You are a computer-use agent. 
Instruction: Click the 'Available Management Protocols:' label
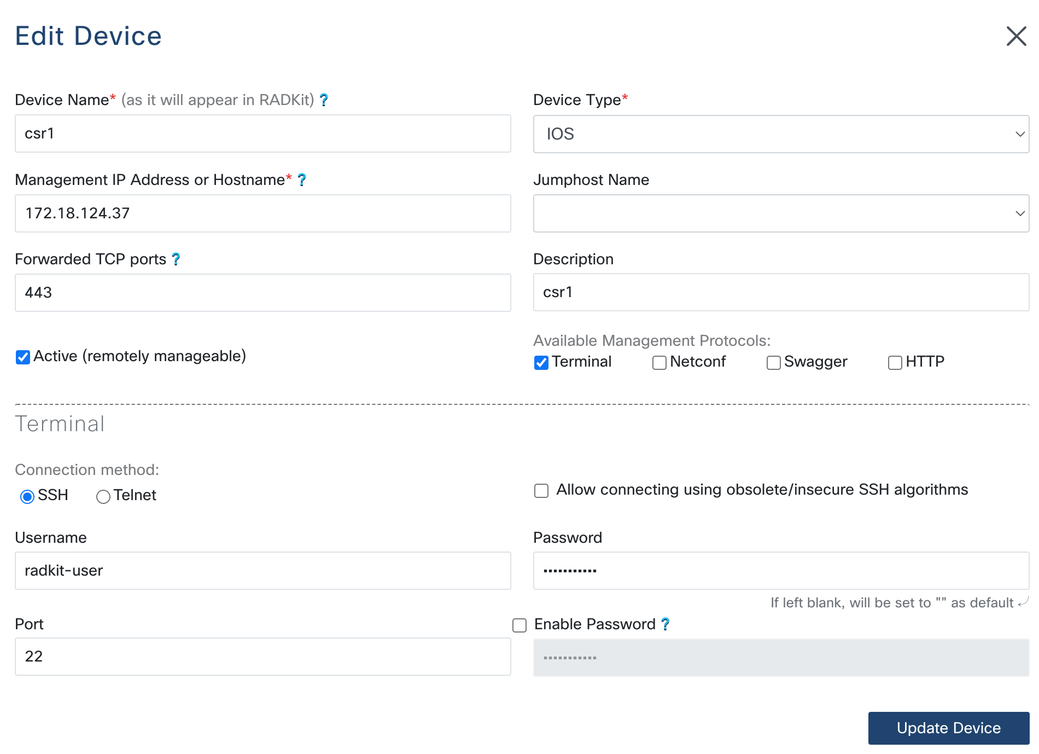[652, 340]
